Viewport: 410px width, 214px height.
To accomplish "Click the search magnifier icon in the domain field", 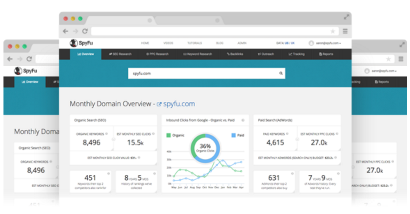I will pos(281,73).
